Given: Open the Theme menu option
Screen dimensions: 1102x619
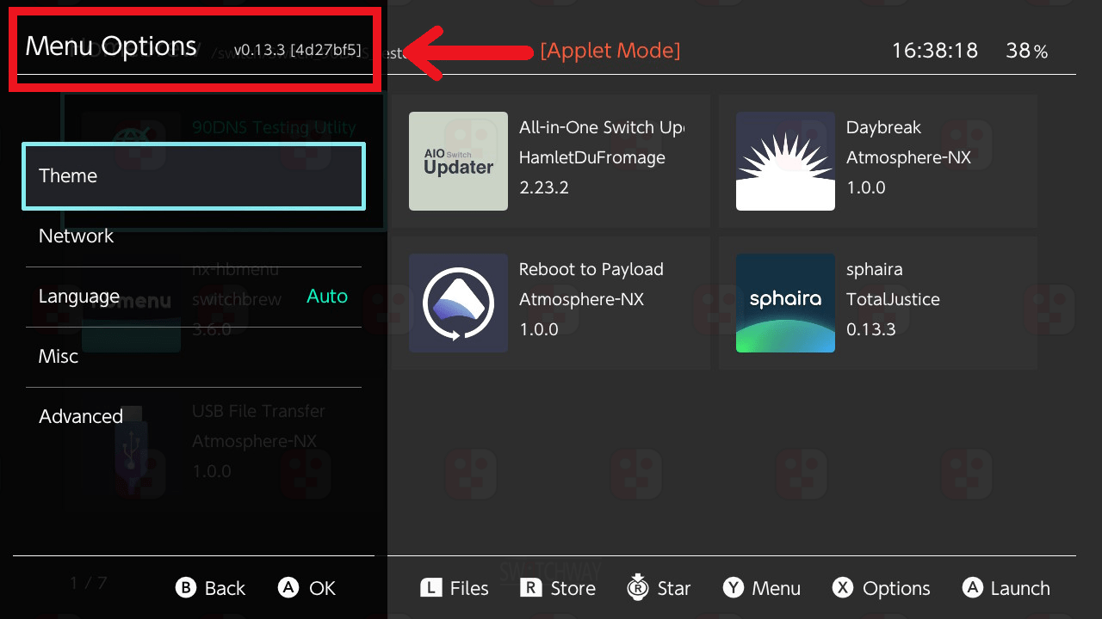Looking at the screenshot, I should click(194, 176).
